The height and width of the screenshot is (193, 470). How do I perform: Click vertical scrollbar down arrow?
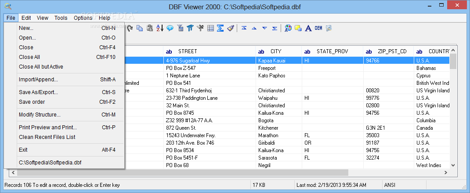(453, 165)
